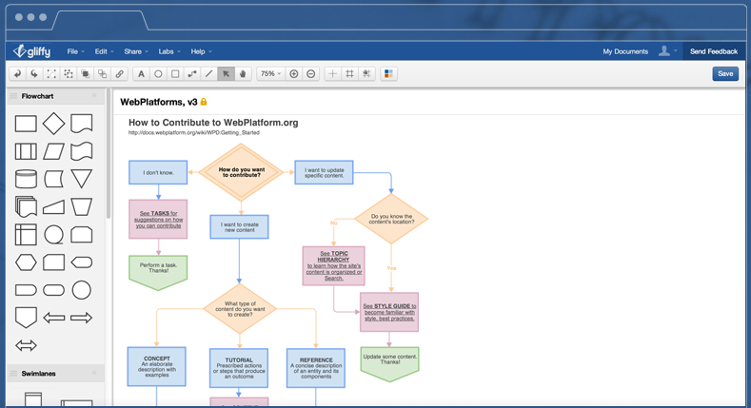Image resolution: width=751 pixels, height=408 pixels.
Task: Toggle the grid display icon
Action: pyautogui.click(x=349, y=73)
